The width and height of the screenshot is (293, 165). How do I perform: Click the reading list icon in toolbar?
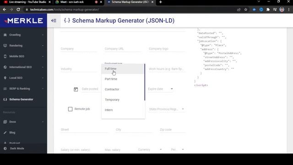[275, 10]
